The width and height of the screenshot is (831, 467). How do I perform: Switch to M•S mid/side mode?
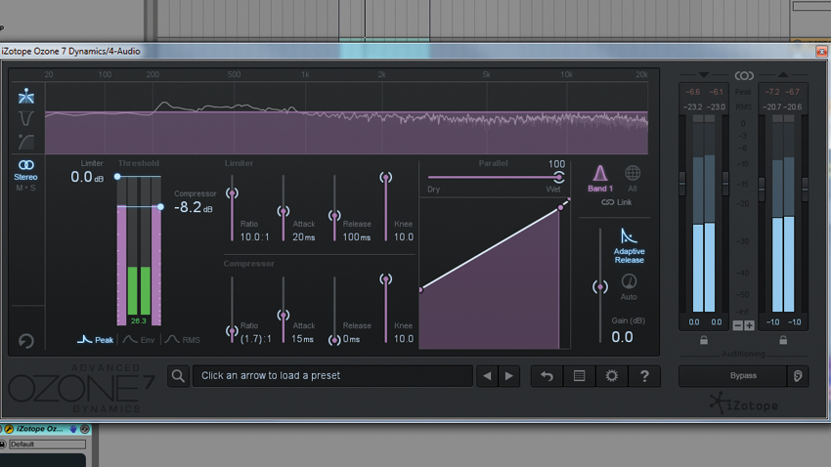[x=26, y=188]
